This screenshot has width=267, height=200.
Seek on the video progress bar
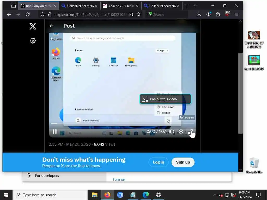123,124
